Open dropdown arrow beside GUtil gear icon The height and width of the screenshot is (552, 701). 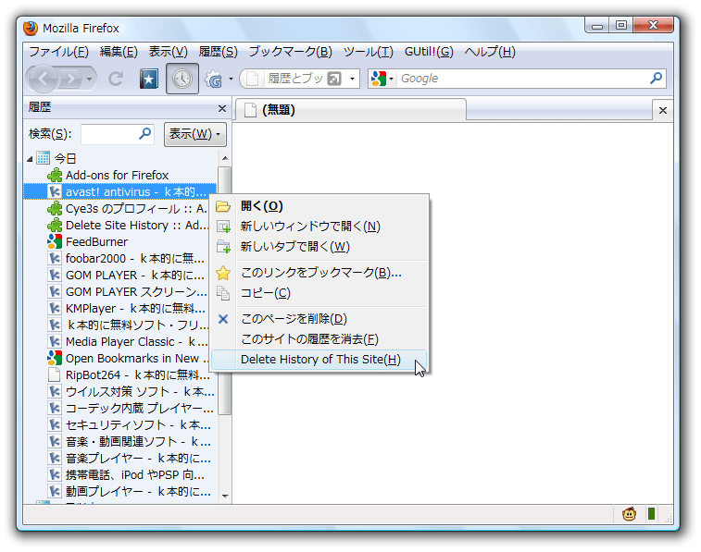coord(231,79)
